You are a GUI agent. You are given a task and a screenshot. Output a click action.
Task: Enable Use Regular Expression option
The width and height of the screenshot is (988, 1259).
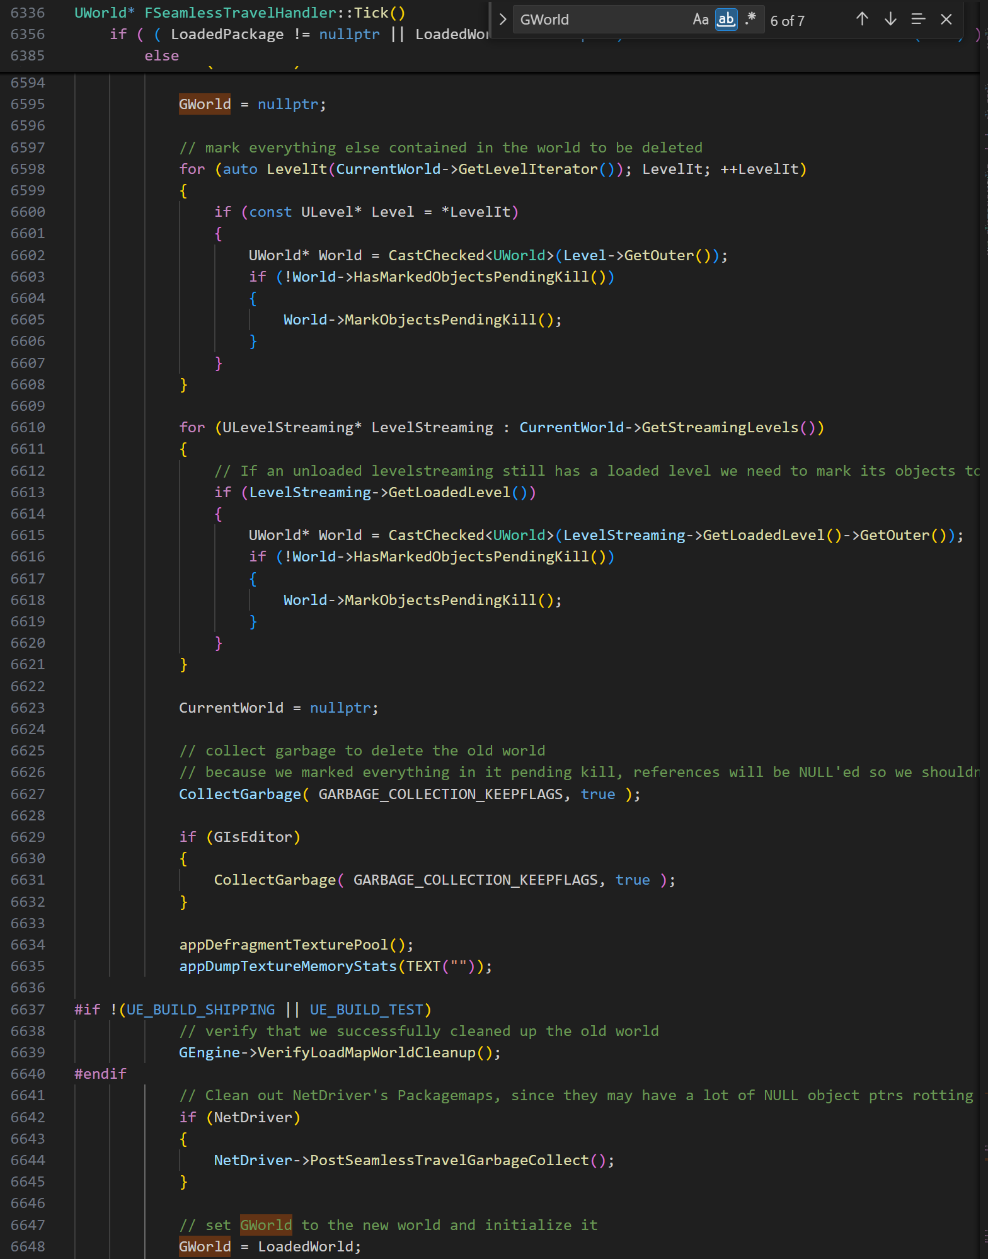[750, 20]
